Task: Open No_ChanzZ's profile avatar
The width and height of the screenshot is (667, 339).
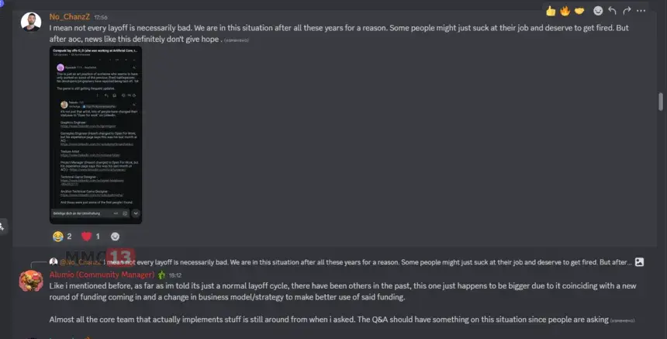Action: [x=31, y=22]
